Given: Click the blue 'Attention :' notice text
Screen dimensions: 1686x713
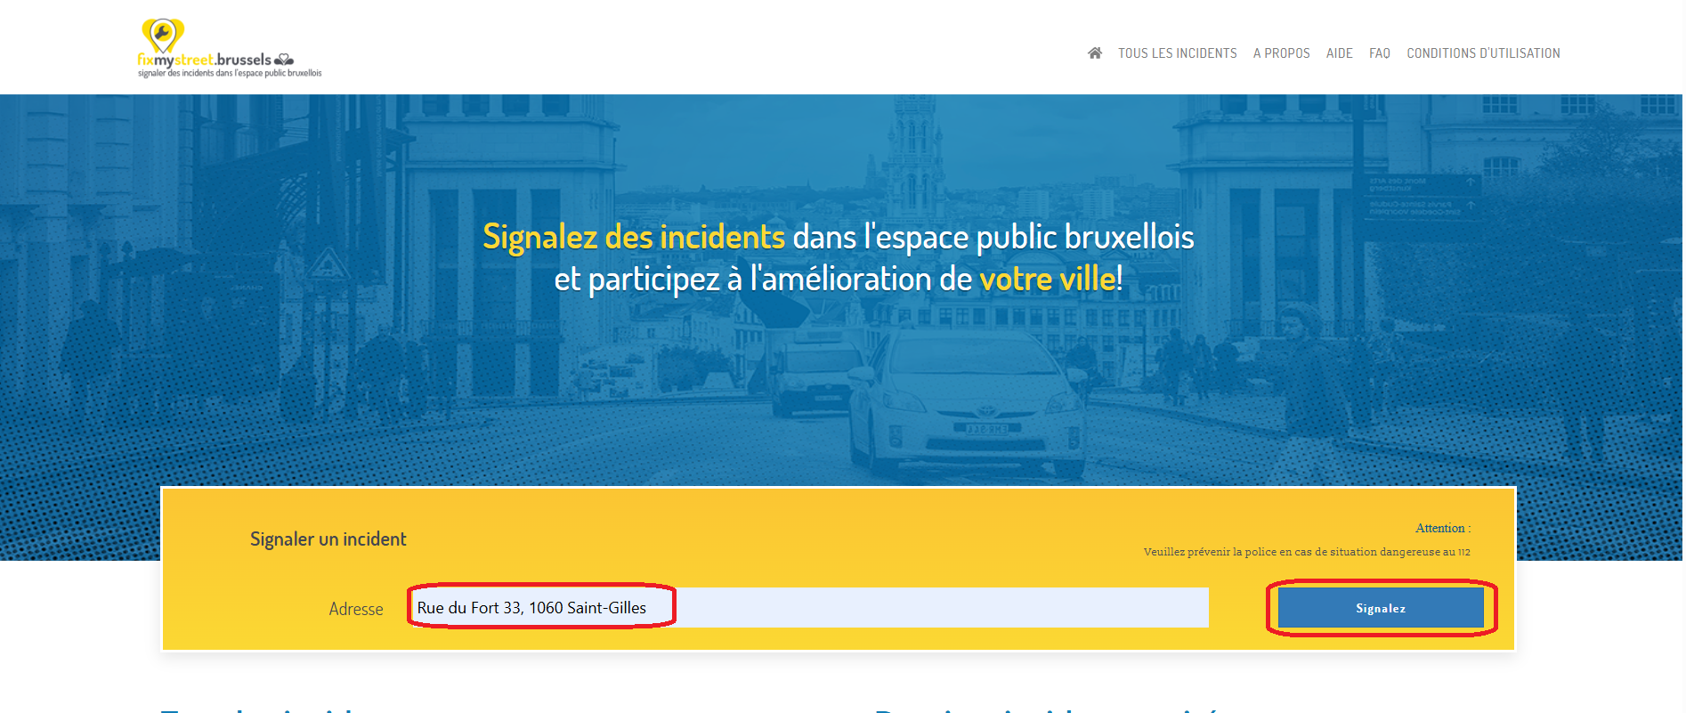Looking at the screenshot, I should (x=1443, y=528).
